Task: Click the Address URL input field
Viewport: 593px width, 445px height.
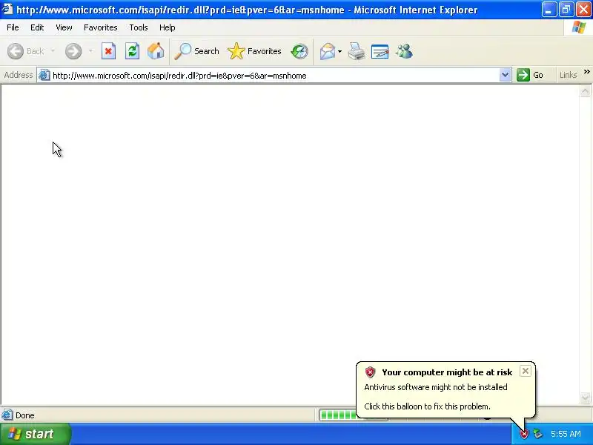Action: coord(274,76)
